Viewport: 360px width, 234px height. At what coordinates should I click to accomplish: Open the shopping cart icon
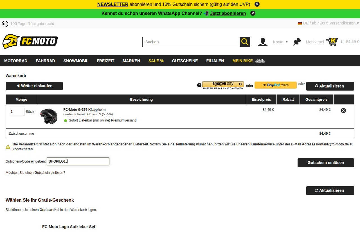332,42
